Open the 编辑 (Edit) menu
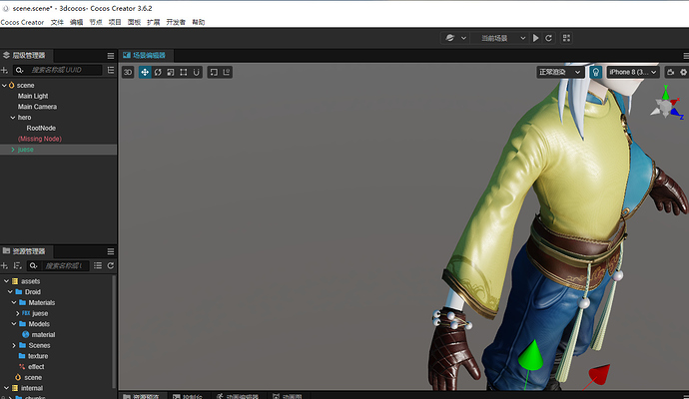The width and height of the screenshot is (689, 399). click(x=77, y=22)
